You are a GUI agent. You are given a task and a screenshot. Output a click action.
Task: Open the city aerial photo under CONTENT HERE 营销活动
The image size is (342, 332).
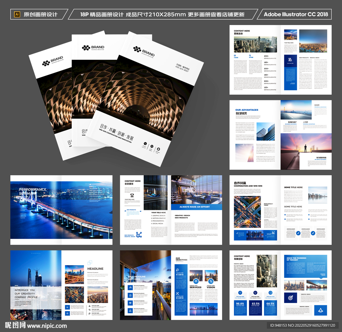pos(255,44)
